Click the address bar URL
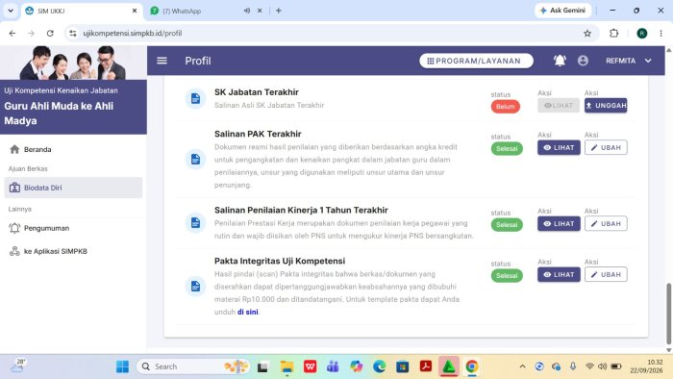The height and width of the screenshot is (379, 673). pyautogui.click(x=133, y=33)
